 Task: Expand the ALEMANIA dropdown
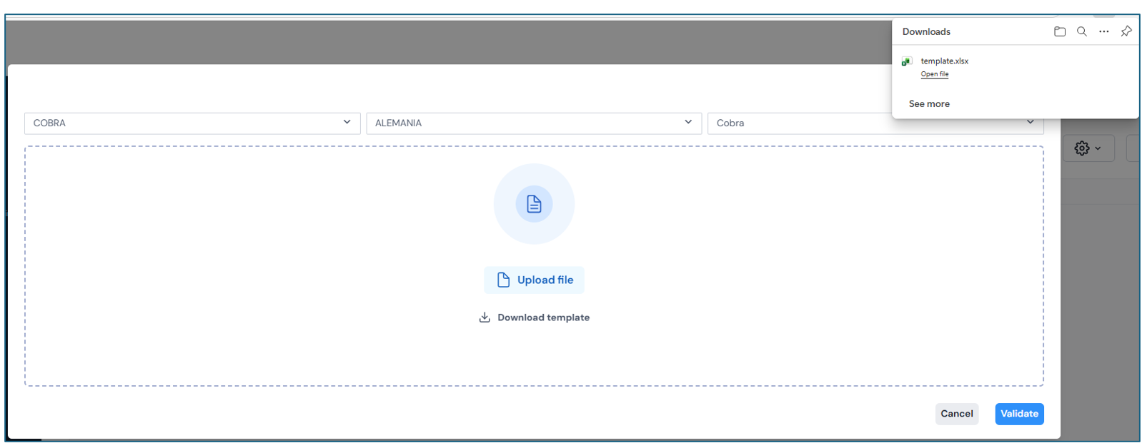pyautogui.click(x=533, y=123)
